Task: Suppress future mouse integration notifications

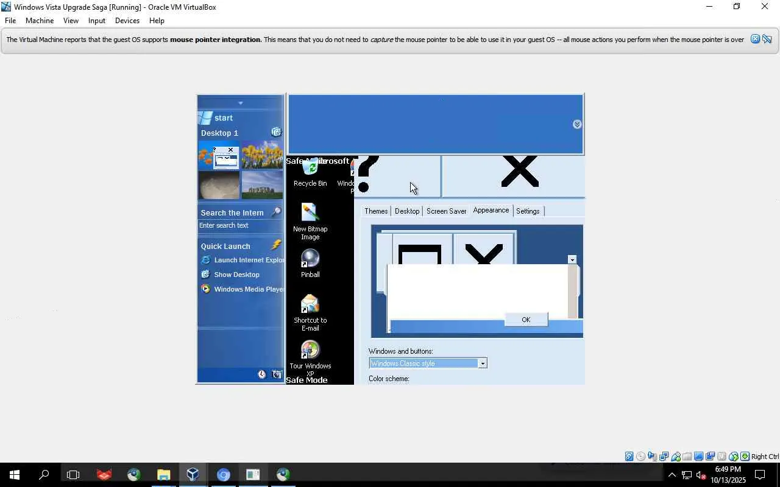Action: (767, 39)
